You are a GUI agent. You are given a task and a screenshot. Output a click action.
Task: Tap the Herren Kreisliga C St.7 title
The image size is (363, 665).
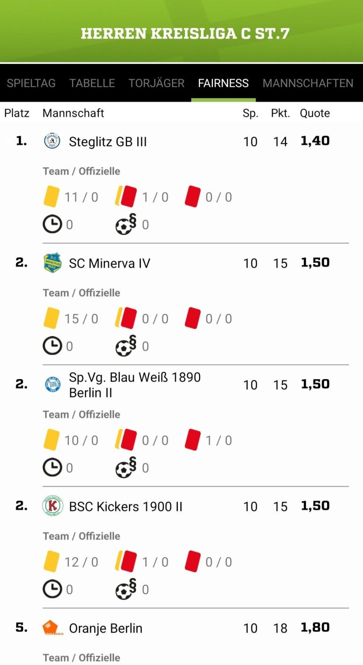[x=185, y=34]
